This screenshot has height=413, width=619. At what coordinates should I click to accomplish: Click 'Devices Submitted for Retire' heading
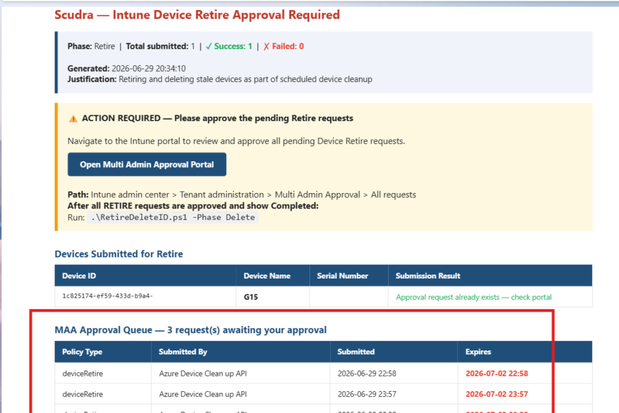[x=118, y=254]
